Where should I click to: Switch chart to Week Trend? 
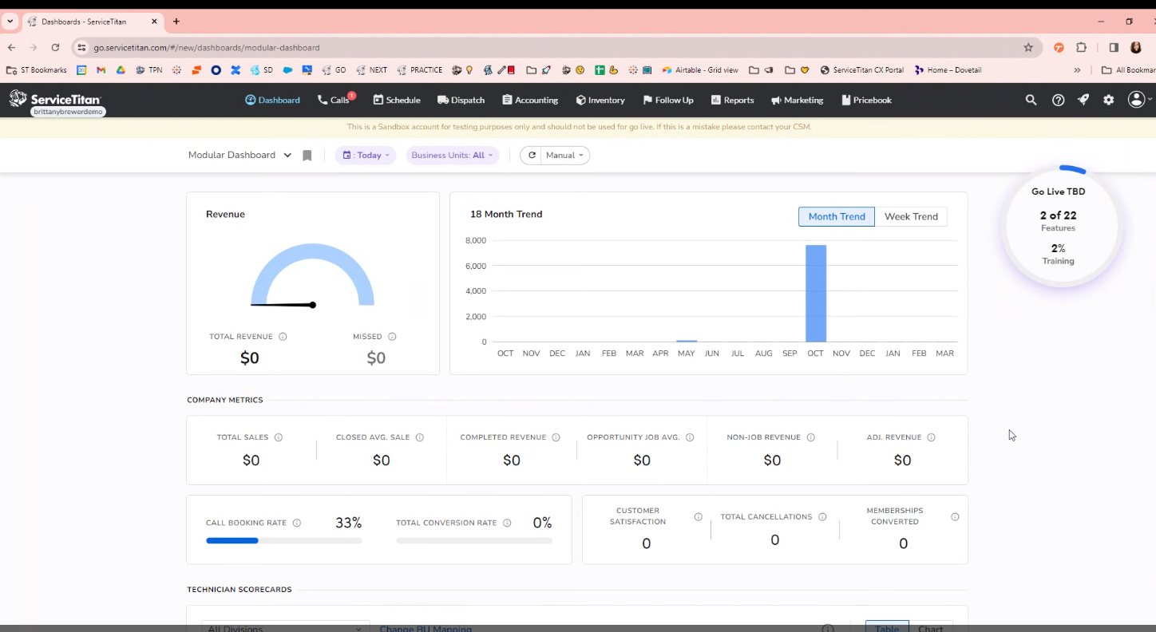click(x=911, y=216)
